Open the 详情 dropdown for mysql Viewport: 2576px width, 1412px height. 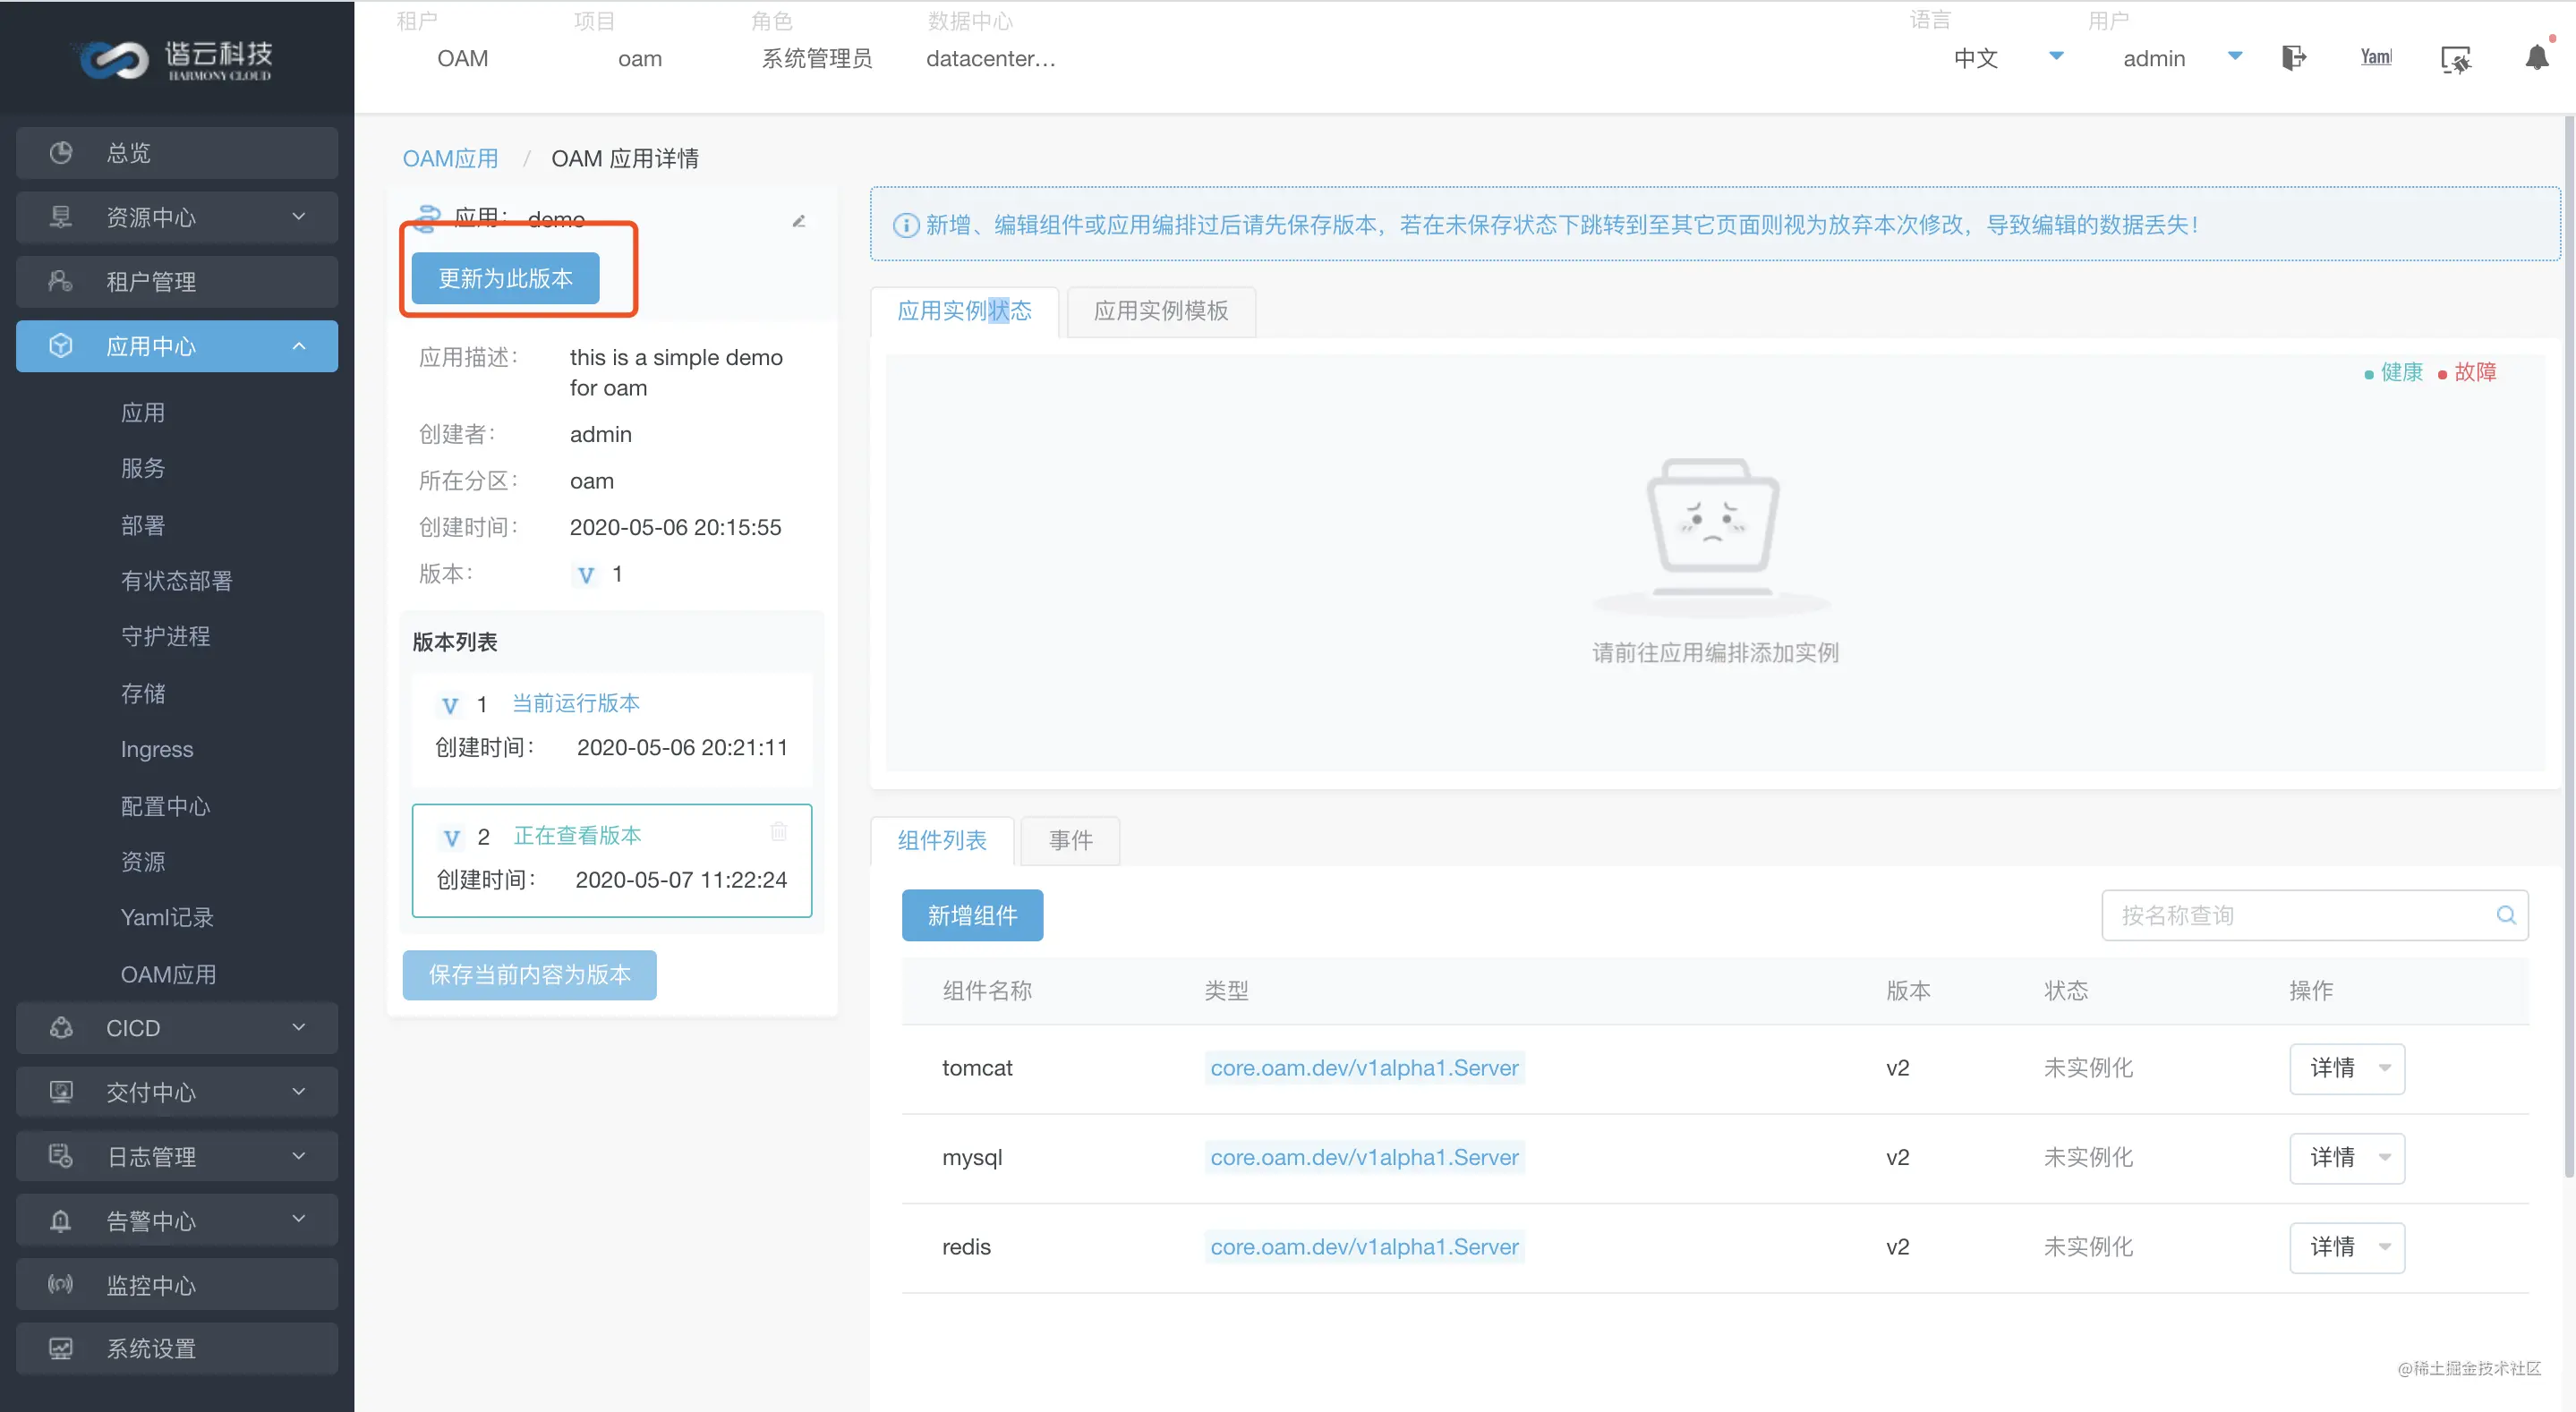click(2347, 1157)
